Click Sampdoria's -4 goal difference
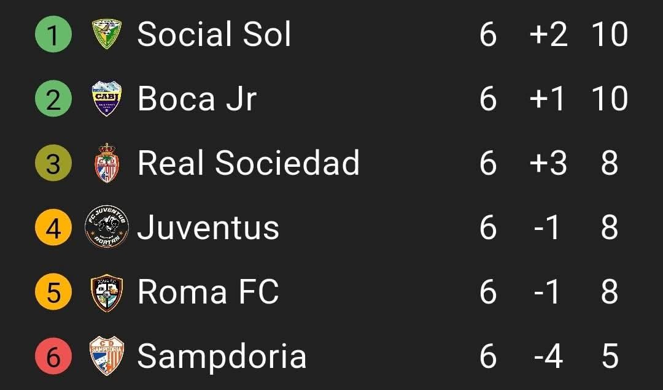 [x=548, y=356]
